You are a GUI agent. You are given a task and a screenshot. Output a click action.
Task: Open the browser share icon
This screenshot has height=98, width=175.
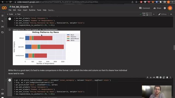(132, 2)
